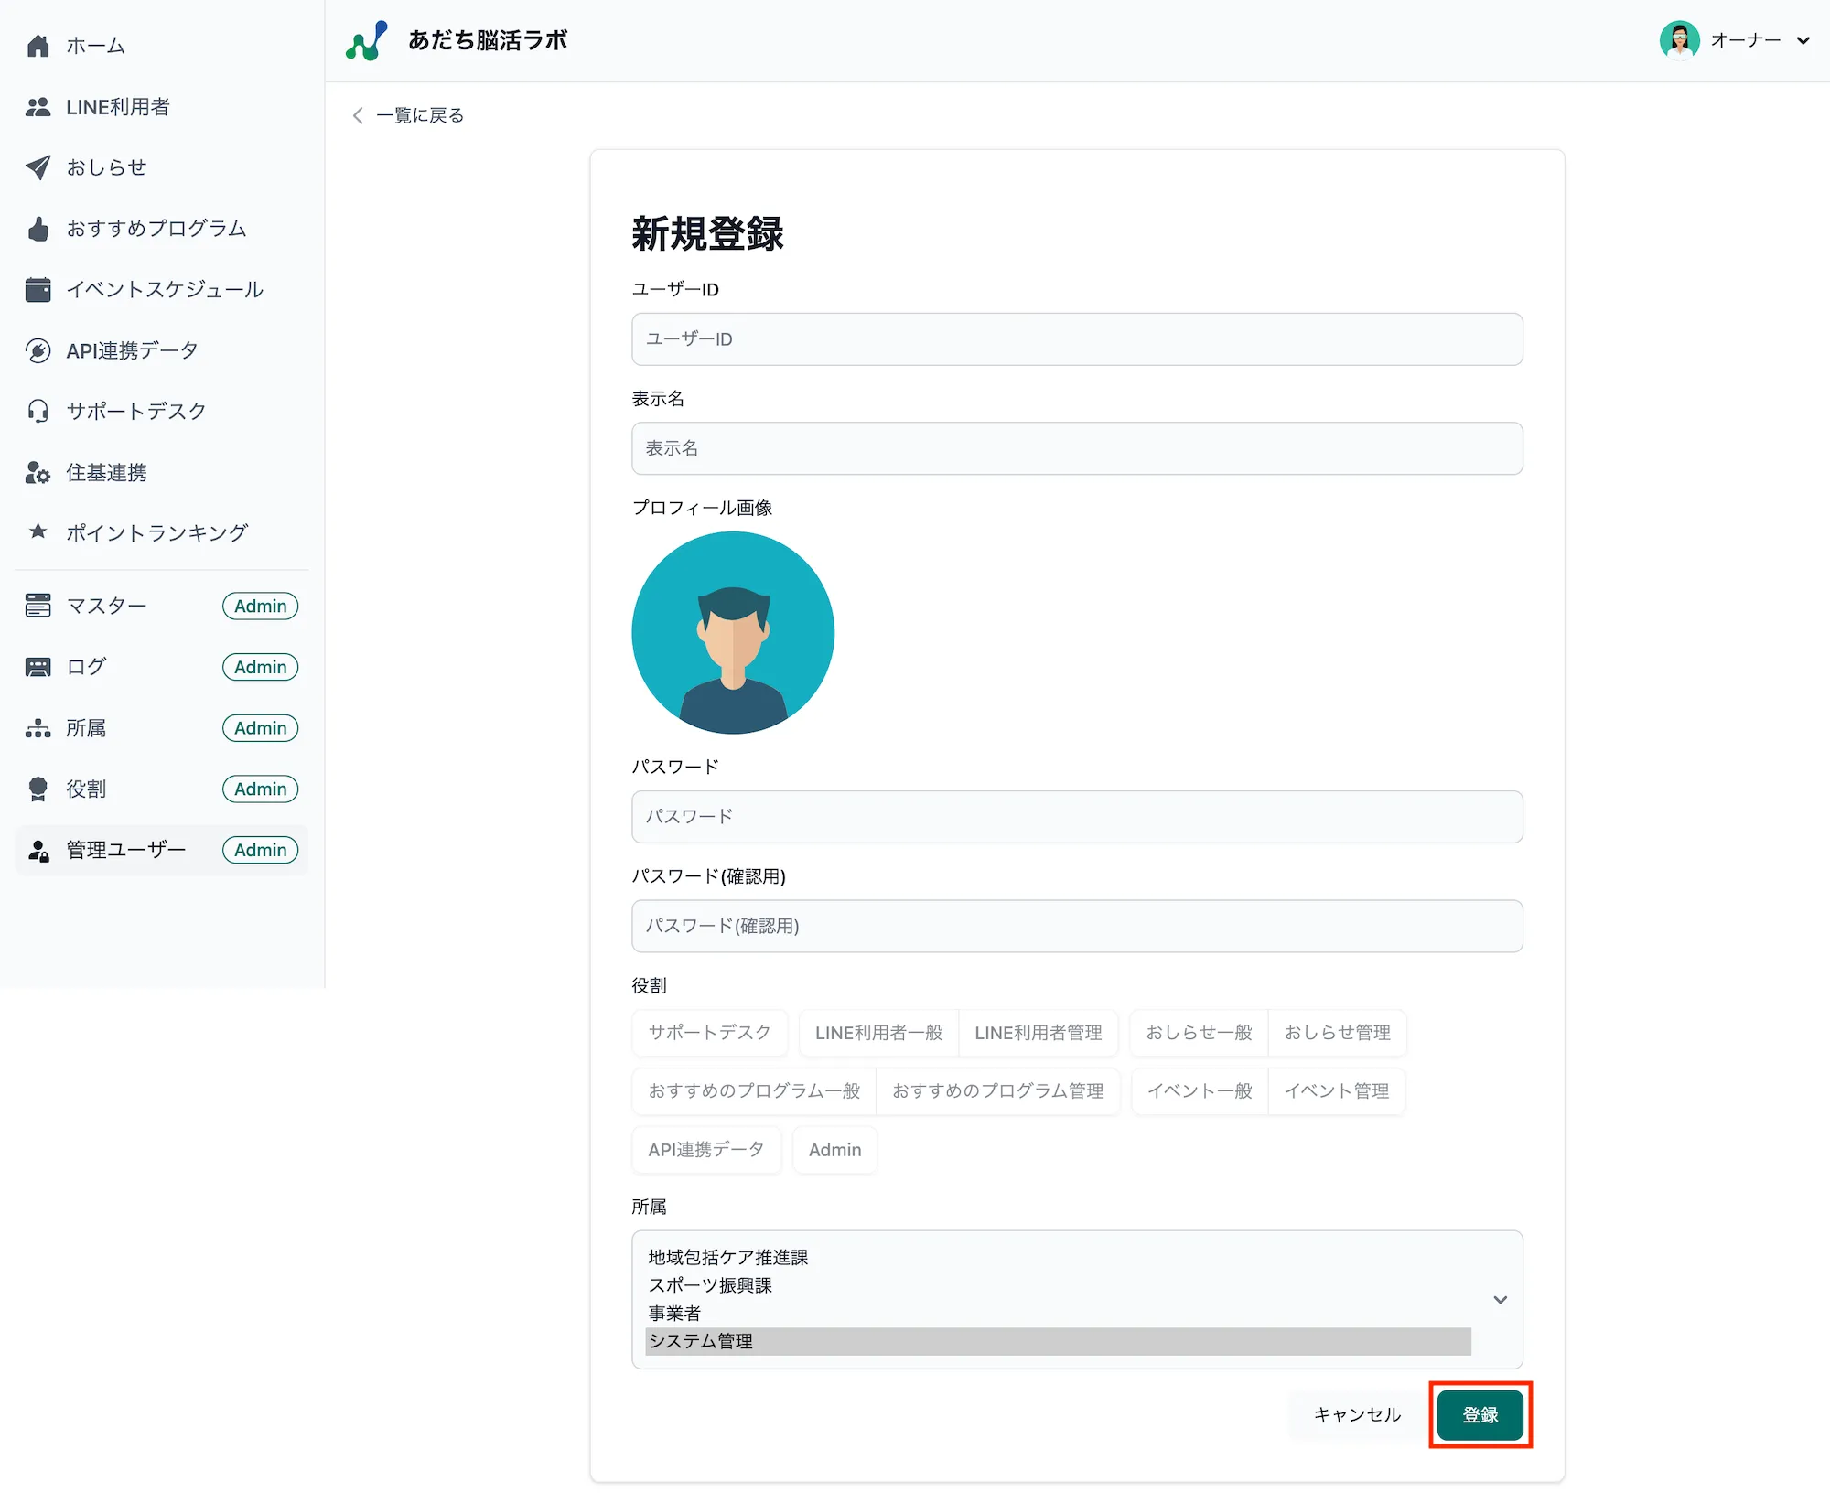Toggle the イベント管理 role
Screen dimensions: 1830x1503
tap(1336, 1091)
